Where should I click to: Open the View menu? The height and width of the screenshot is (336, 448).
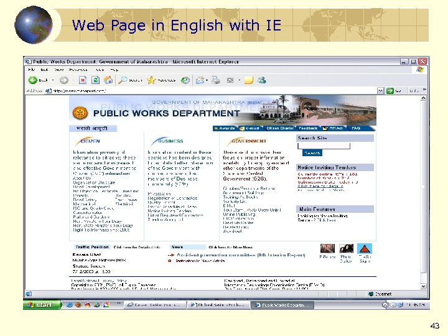pyautogui.click(x=59, y=70)
